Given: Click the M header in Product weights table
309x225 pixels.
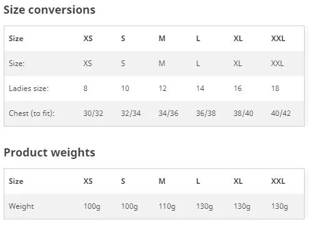Looking at the screenshot, I should (x=162, y=181).
